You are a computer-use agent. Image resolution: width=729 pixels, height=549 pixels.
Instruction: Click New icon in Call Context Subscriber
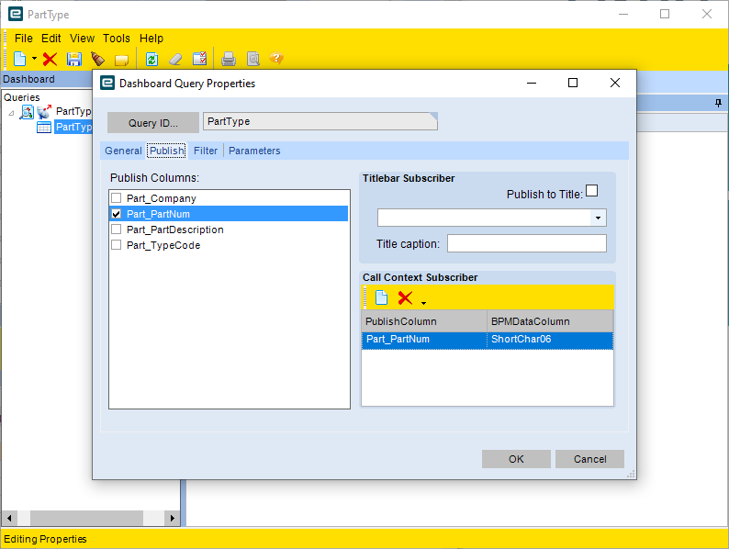pyautogui.click(x=381, y=297)
